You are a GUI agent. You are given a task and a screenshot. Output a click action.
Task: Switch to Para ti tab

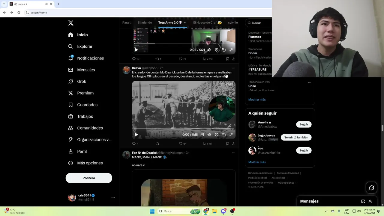tap(127, 23)
